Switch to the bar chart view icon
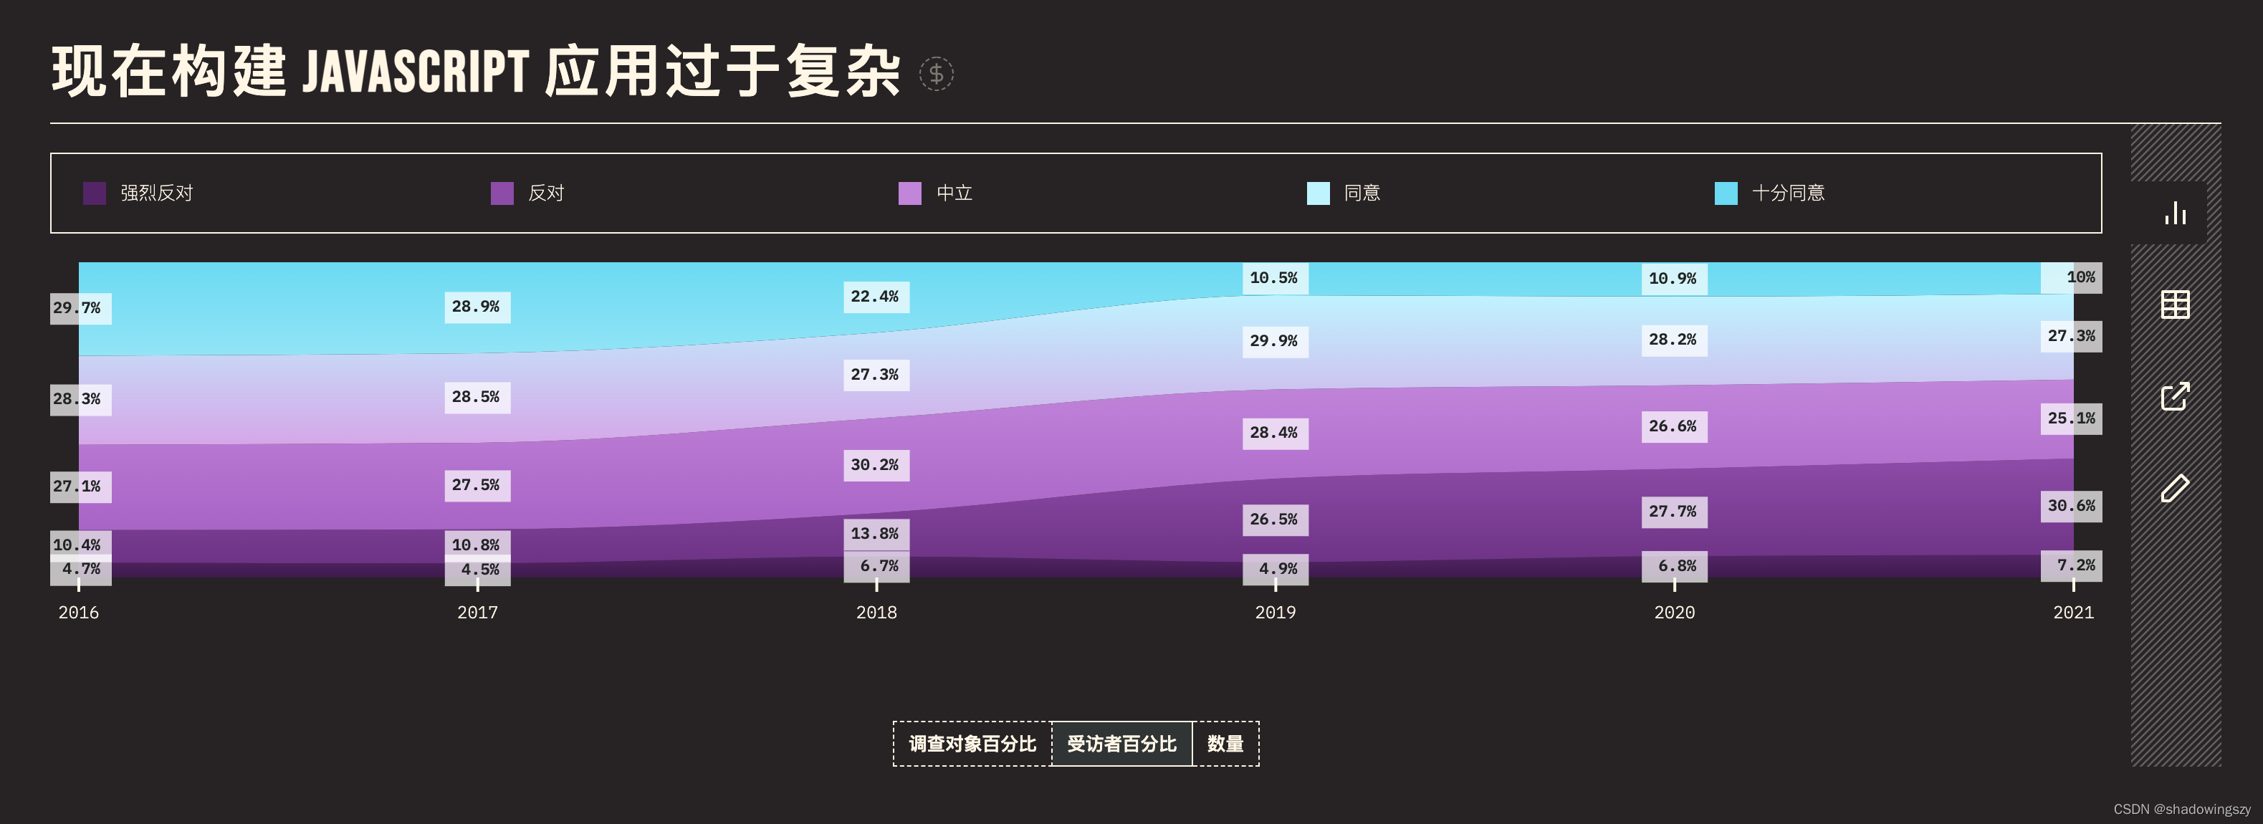 (2174, 214)
